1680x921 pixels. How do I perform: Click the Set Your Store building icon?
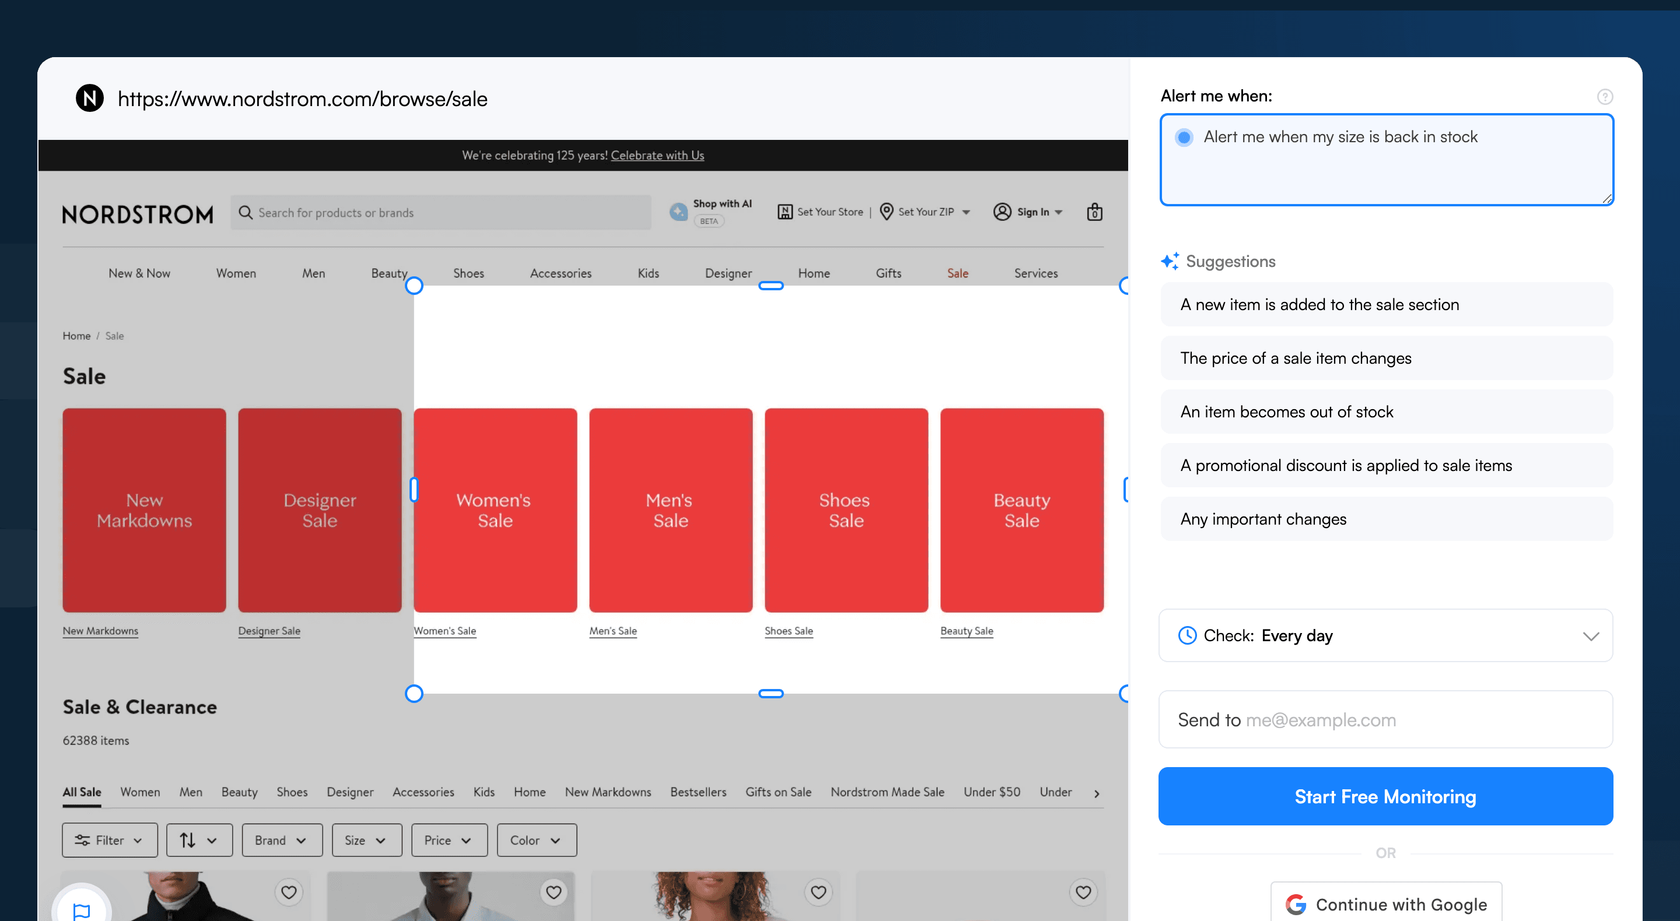coord(785,212)
